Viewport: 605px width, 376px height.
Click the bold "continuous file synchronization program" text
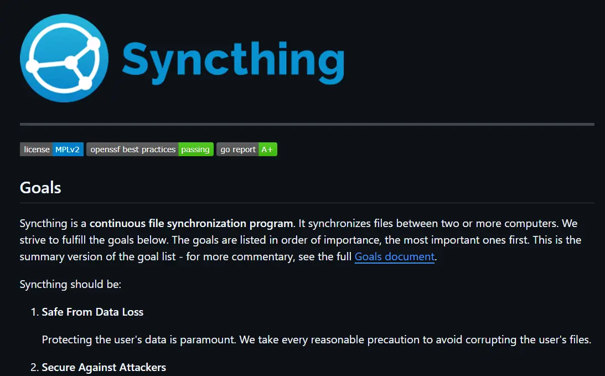(191, 224)
